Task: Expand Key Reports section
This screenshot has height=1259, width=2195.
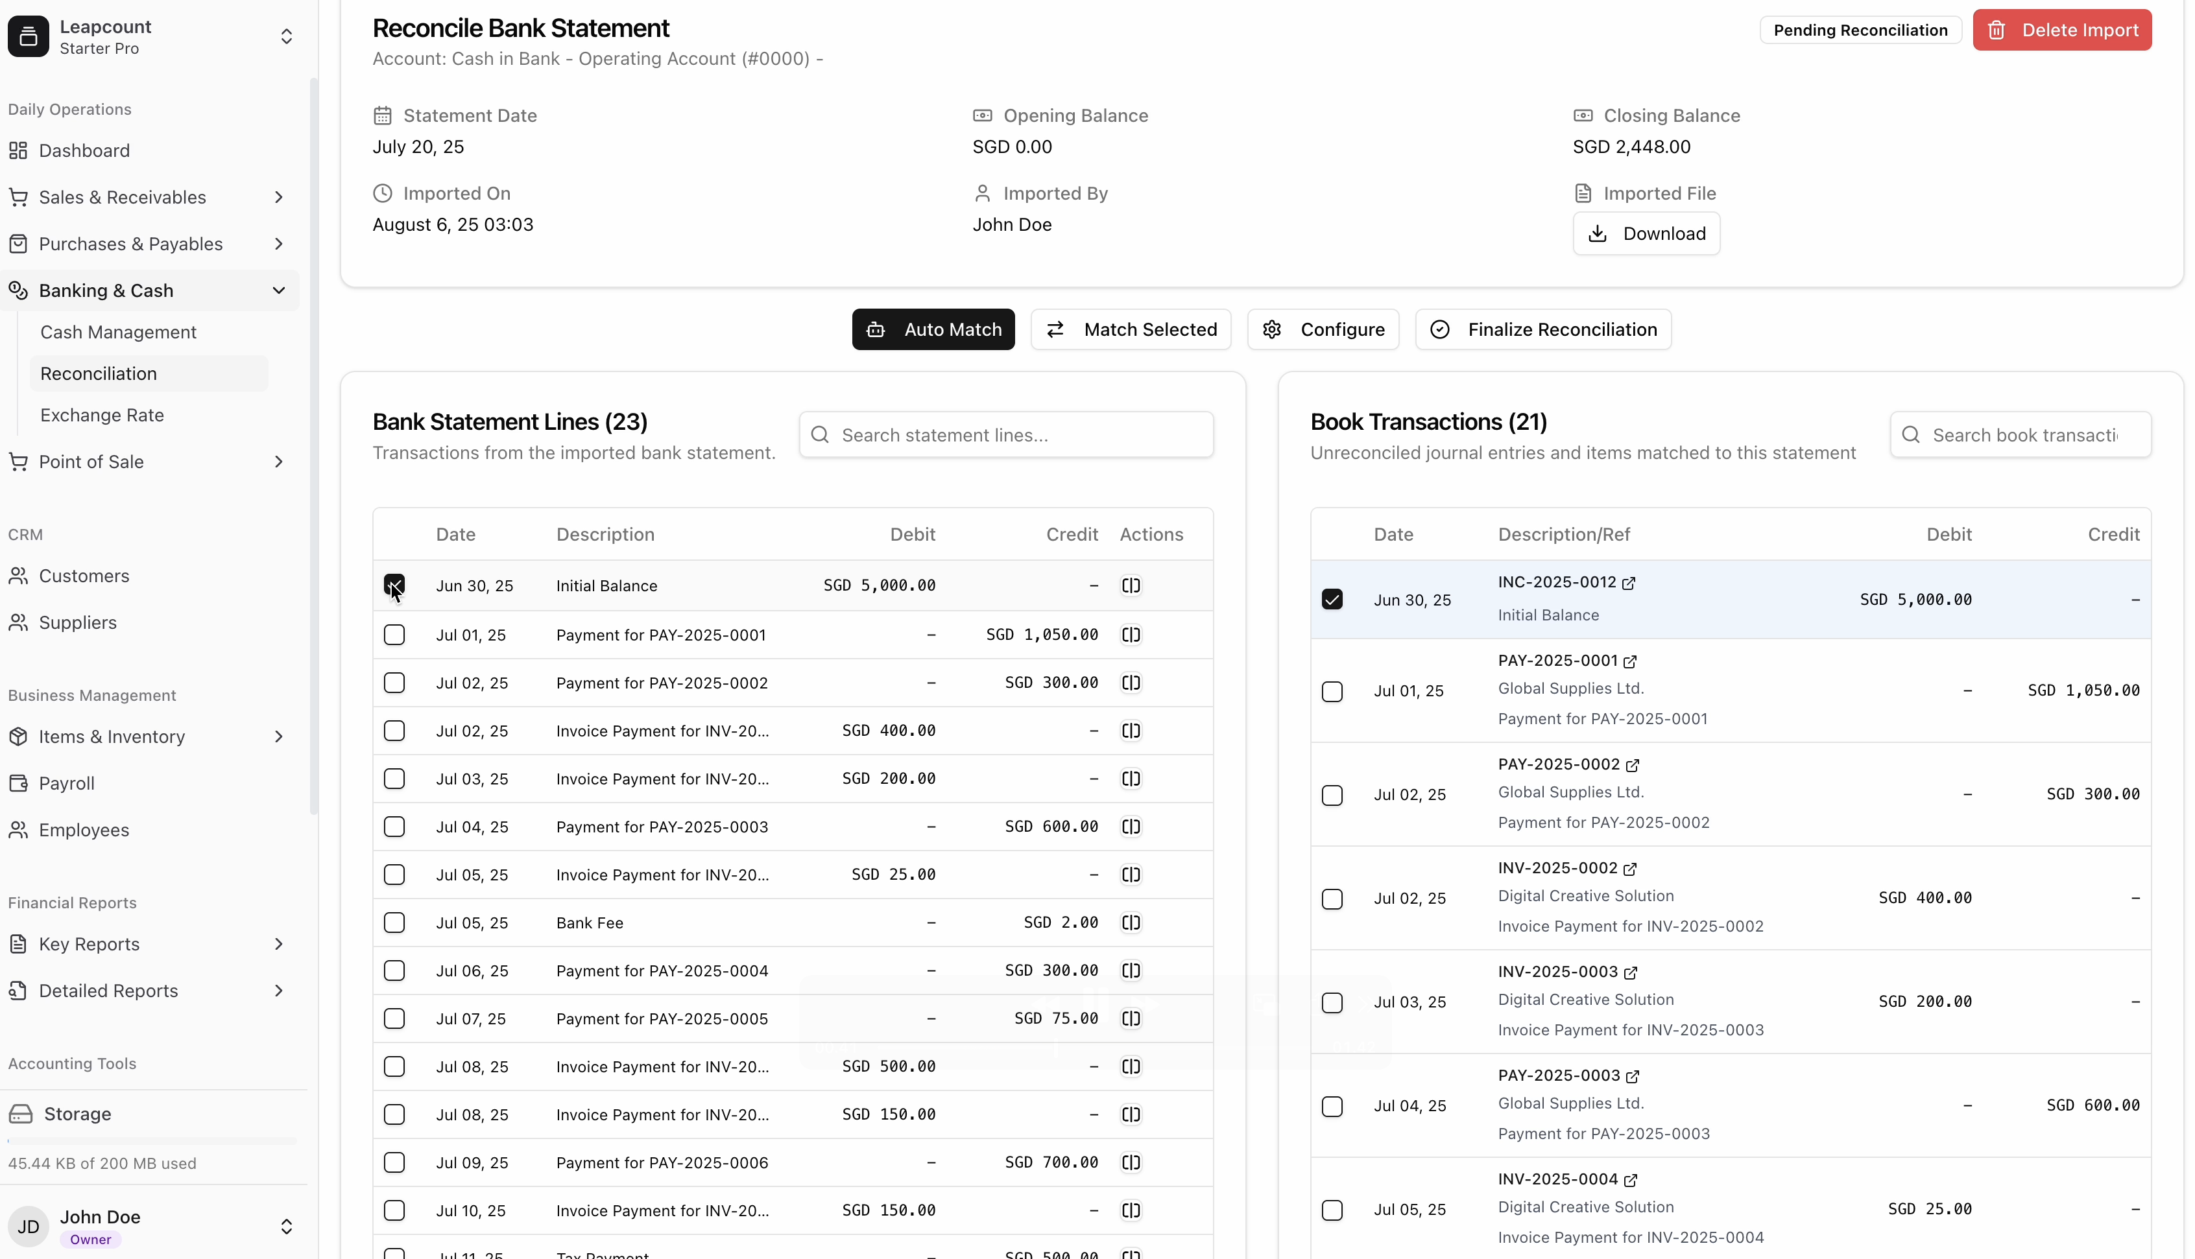Action: click(150, 944)
